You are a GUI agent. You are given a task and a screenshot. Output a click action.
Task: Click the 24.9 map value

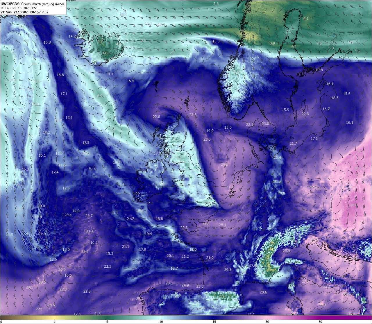pyautogui.click(x=185, y=285)
